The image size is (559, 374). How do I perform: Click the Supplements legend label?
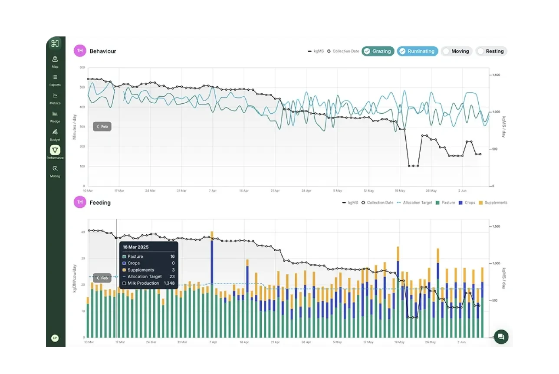pyautogui.click(x=495, y=203)
